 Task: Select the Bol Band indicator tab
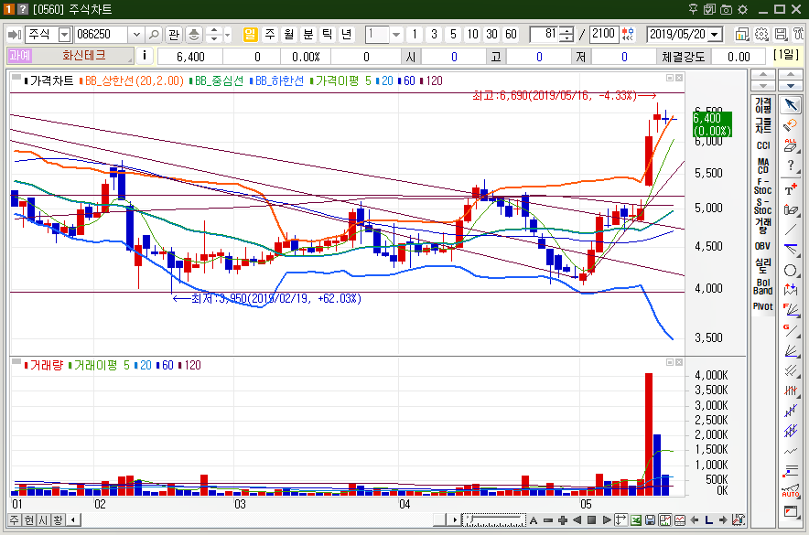click(763, 286)
